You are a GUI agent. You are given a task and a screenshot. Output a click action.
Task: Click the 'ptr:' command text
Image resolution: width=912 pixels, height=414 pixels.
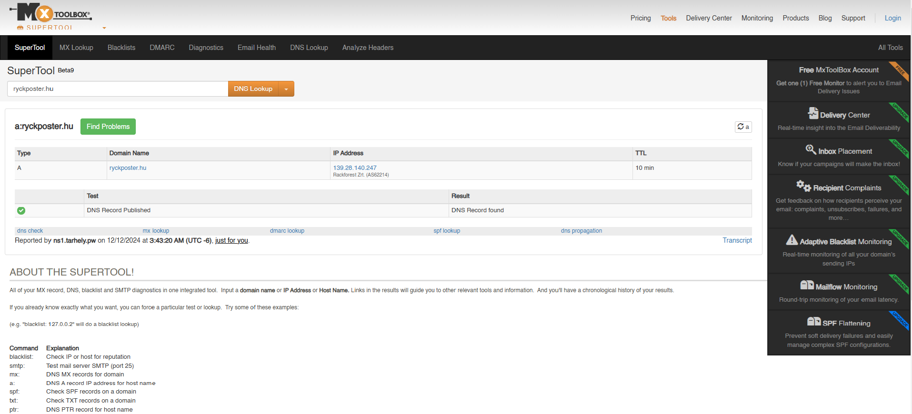(14, 410)
